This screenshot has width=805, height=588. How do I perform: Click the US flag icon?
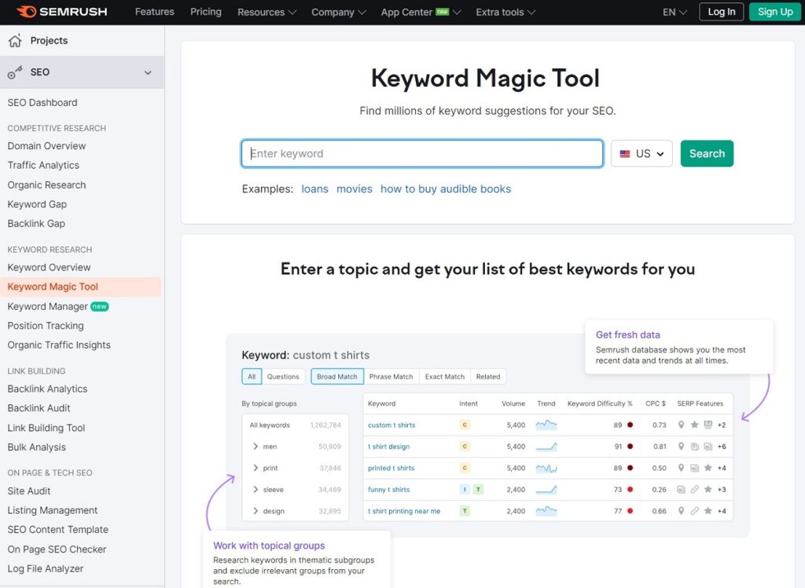625,154
